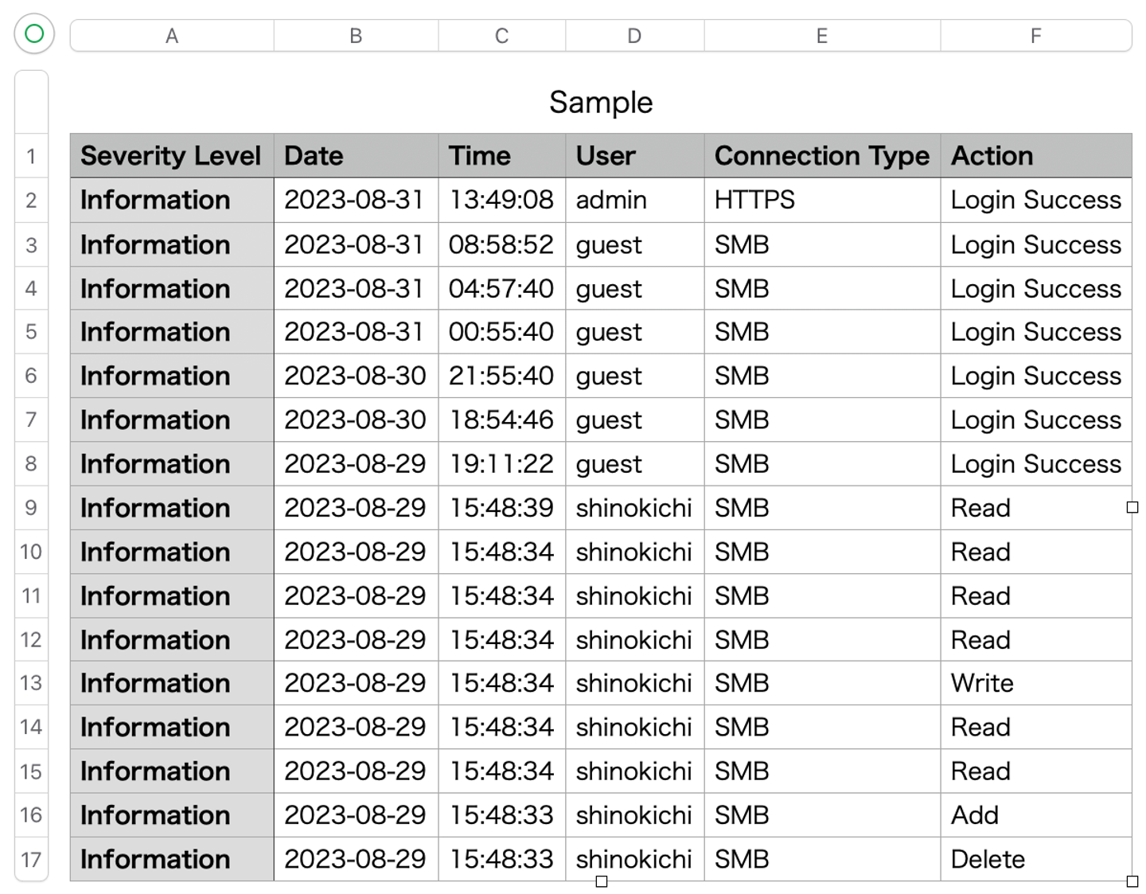
Task: Select the time cell "13:49:08"
Action: (501, 200)
